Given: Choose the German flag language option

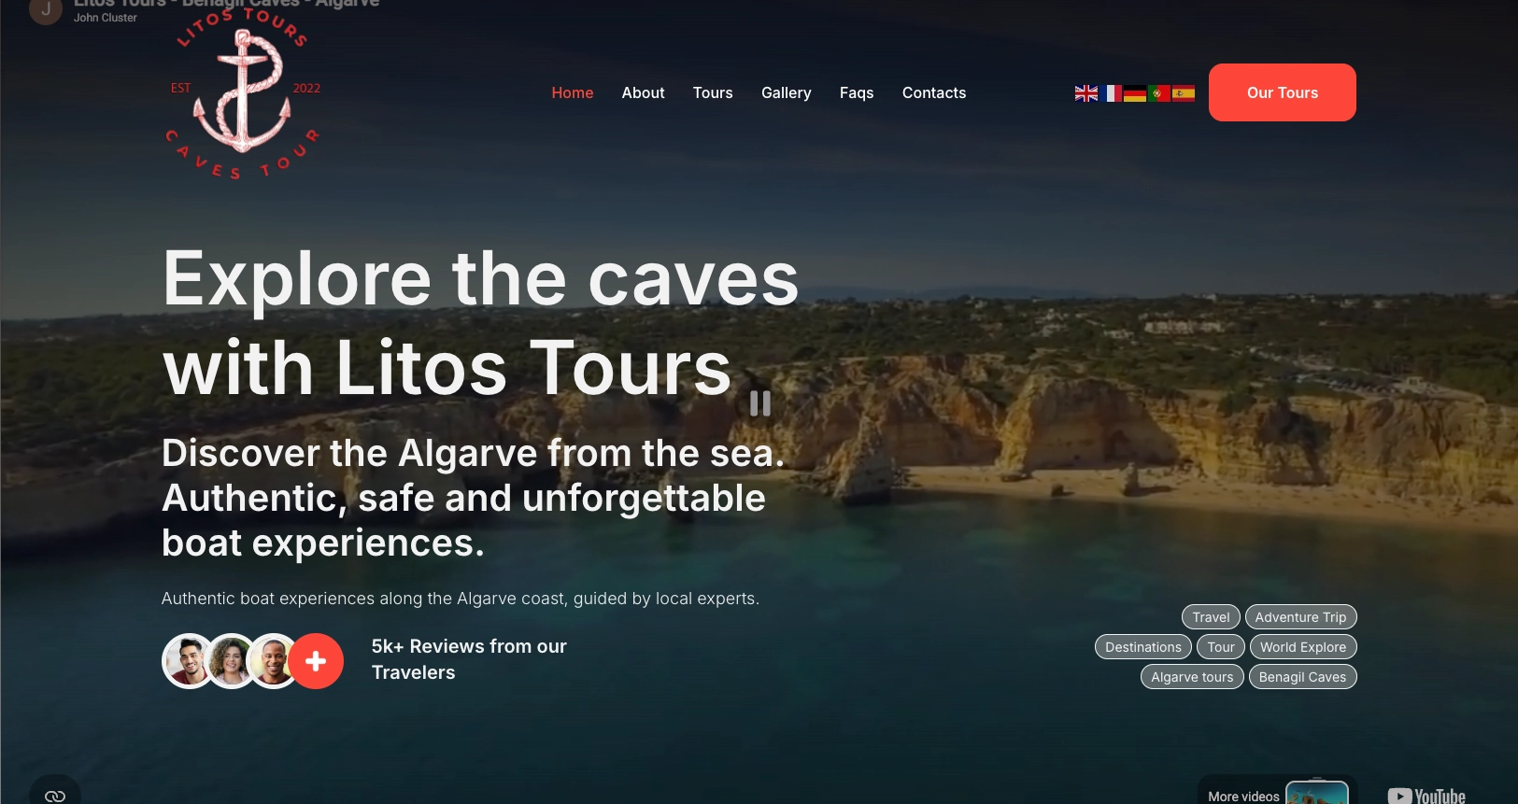Looking at the screenshot, I should click(x=1135, y=93).
